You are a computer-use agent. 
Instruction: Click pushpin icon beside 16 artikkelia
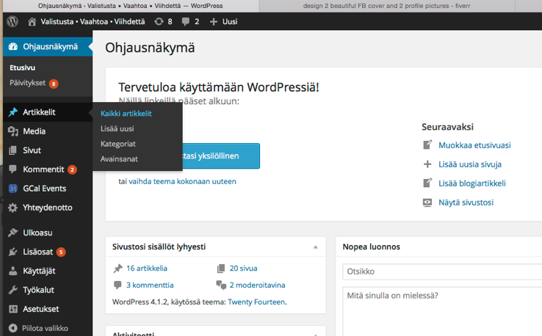(x=118, y=269)
